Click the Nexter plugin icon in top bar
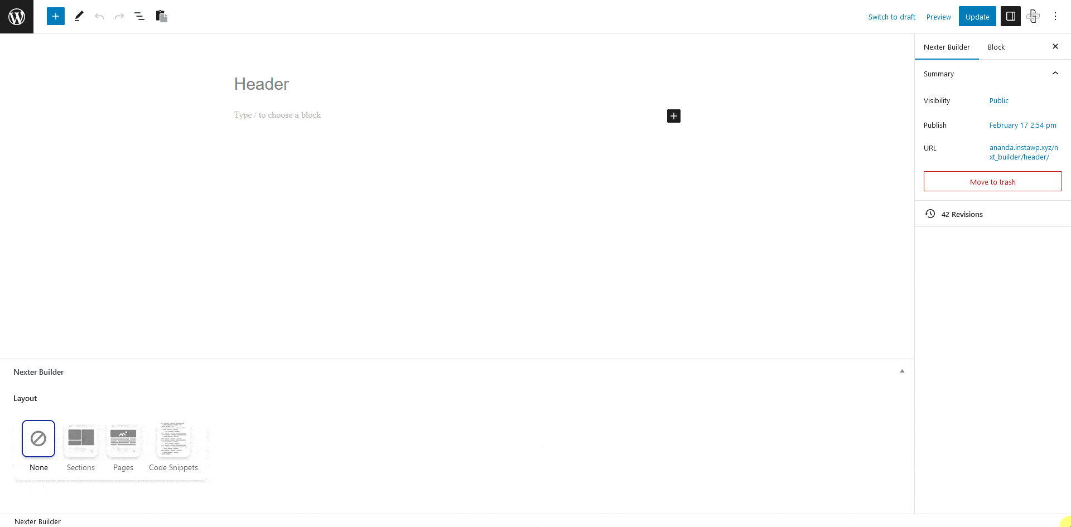The height and width of the screenshot is (527, 1071). coord(1033,16)
